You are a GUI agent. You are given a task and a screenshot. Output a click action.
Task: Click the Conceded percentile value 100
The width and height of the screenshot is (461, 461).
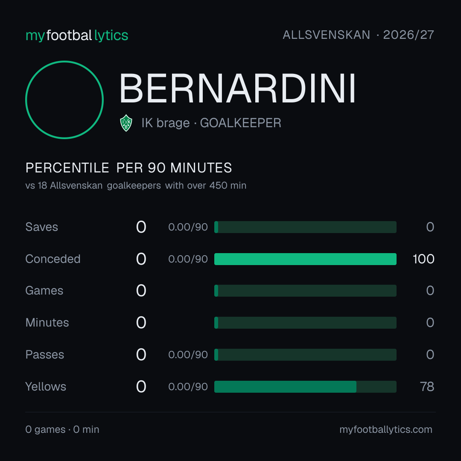[x=423, y=259]
